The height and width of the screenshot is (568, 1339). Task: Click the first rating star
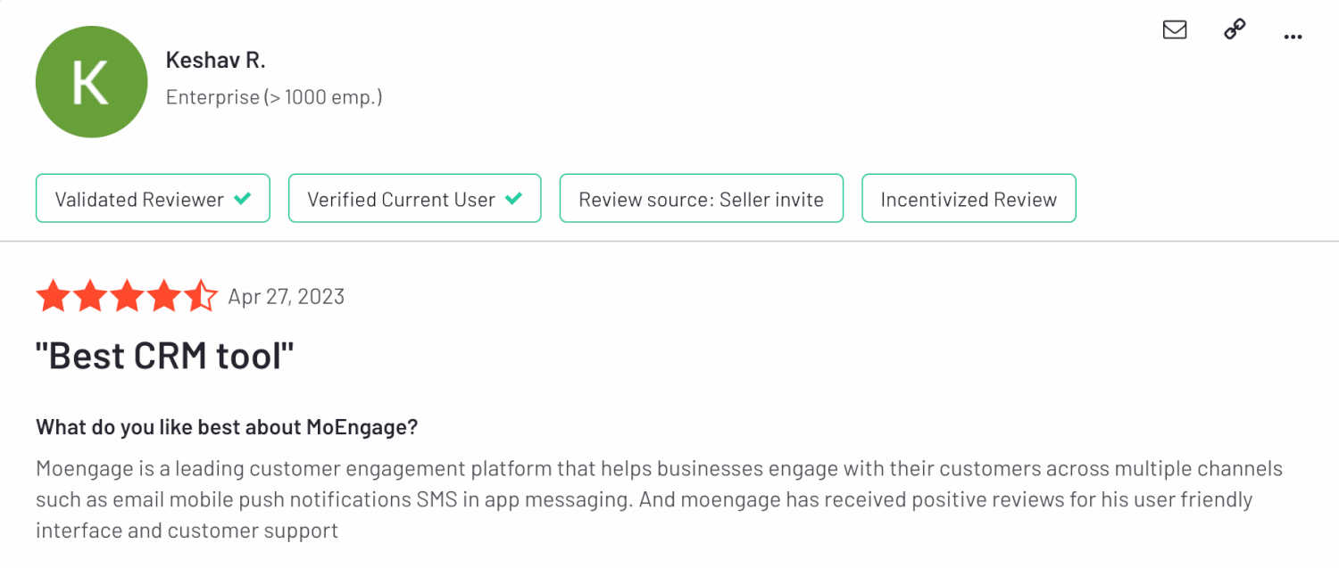53,296
